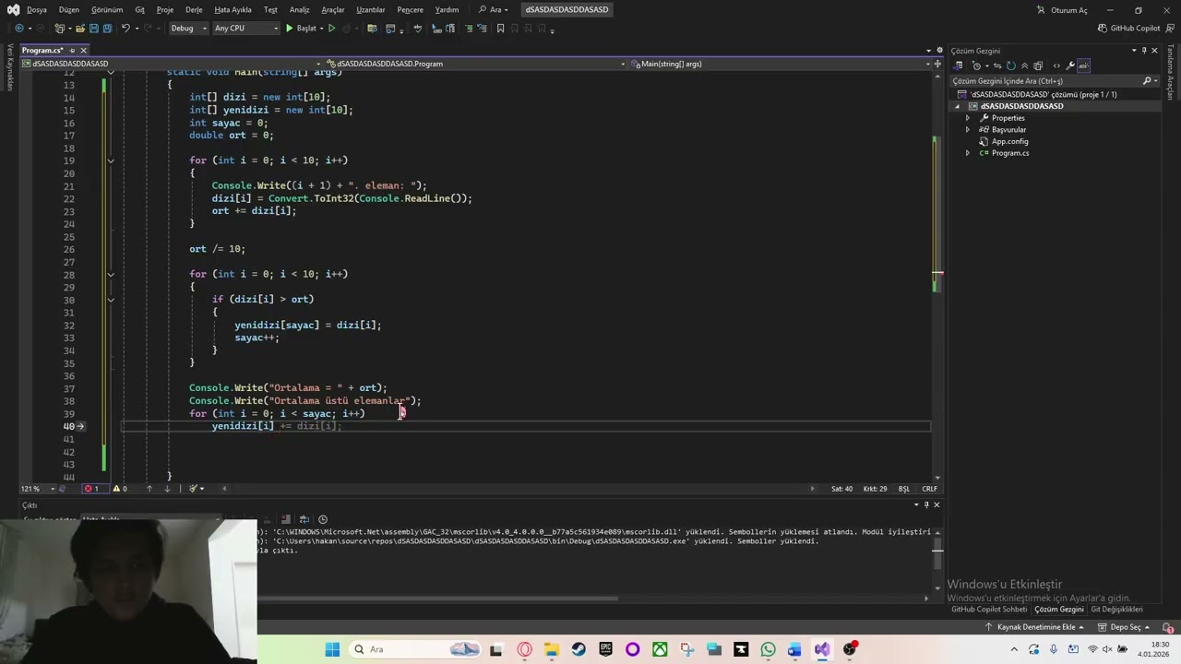Click the warning count triangle indicator
This screenshot has height=664, width=1181.
120,489
